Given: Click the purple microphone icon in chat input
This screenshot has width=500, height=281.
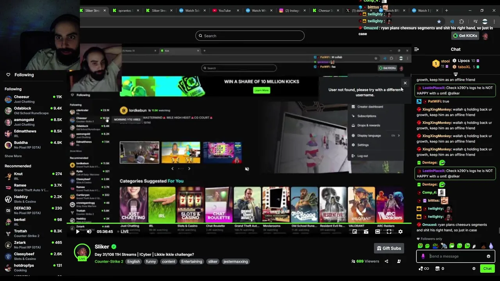Looking at the screenshot, I should [423, 256].
